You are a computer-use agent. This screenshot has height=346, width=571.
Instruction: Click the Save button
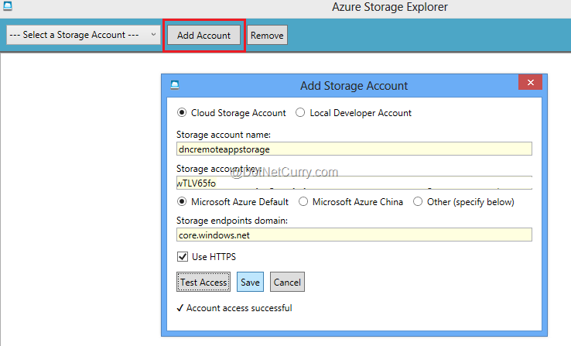250,282
